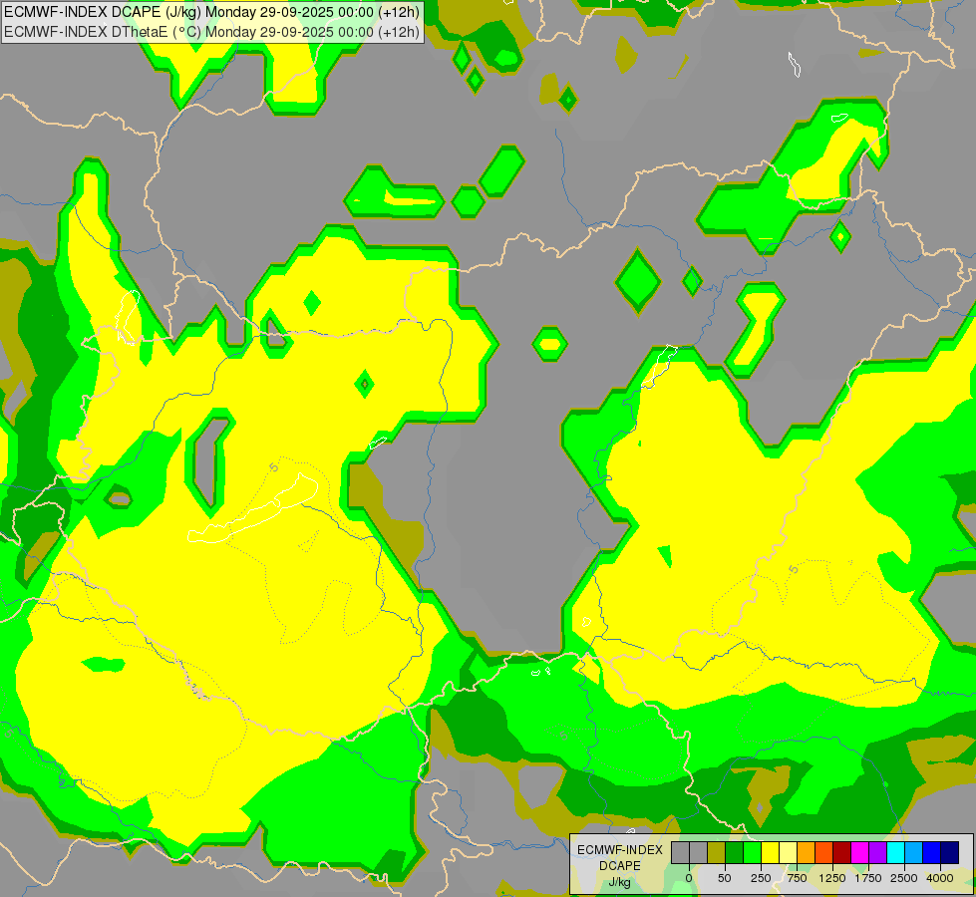Click the 1250 value on legend scale
Screen dimensions: 976x897
click(x=832, y=878)
